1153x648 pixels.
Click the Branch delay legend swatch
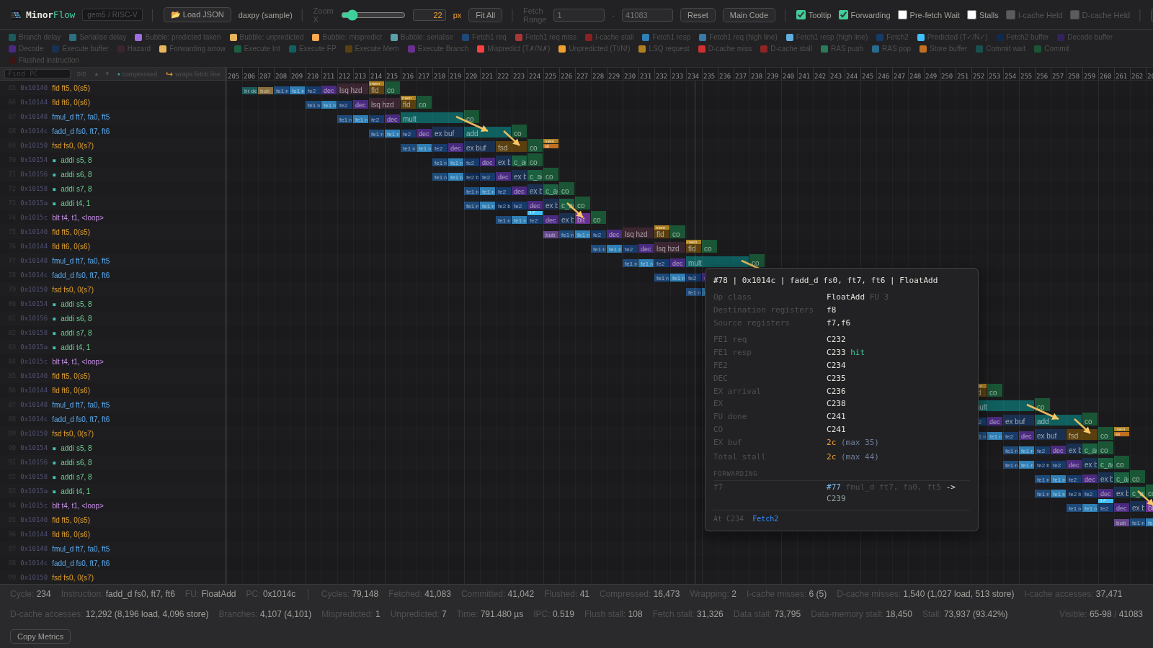(x=12, y=37)
